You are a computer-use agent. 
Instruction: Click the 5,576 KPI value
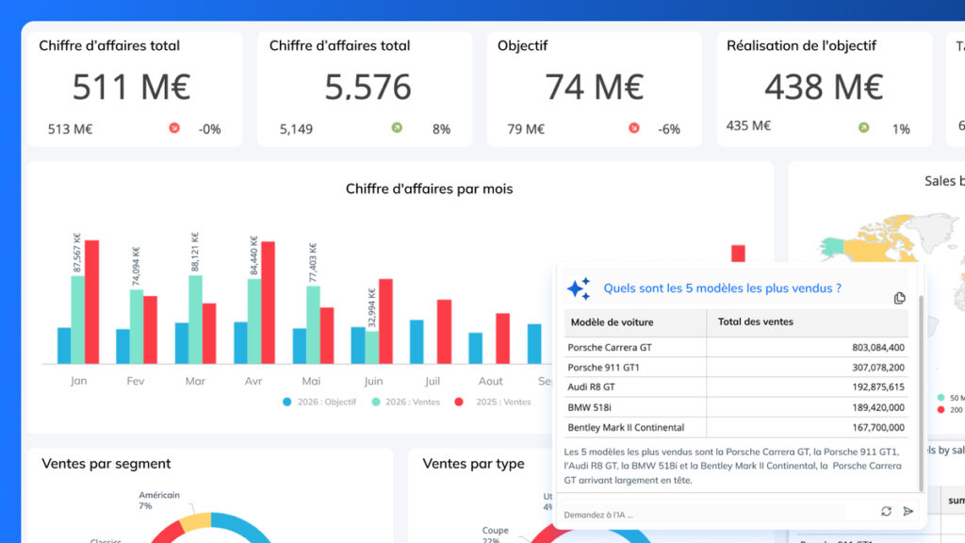tap(368, 87)
